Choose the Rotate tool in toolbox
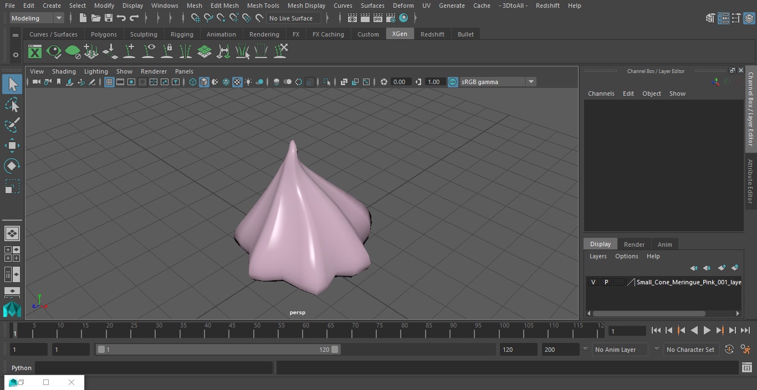Viewport: 757px width, 390px height. point(12,166)
